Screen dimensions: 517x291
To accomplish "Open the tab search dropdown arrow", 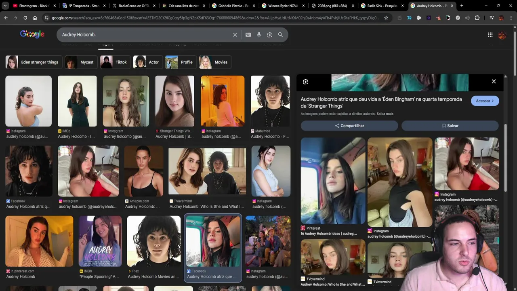I will (x=5, y=6).
